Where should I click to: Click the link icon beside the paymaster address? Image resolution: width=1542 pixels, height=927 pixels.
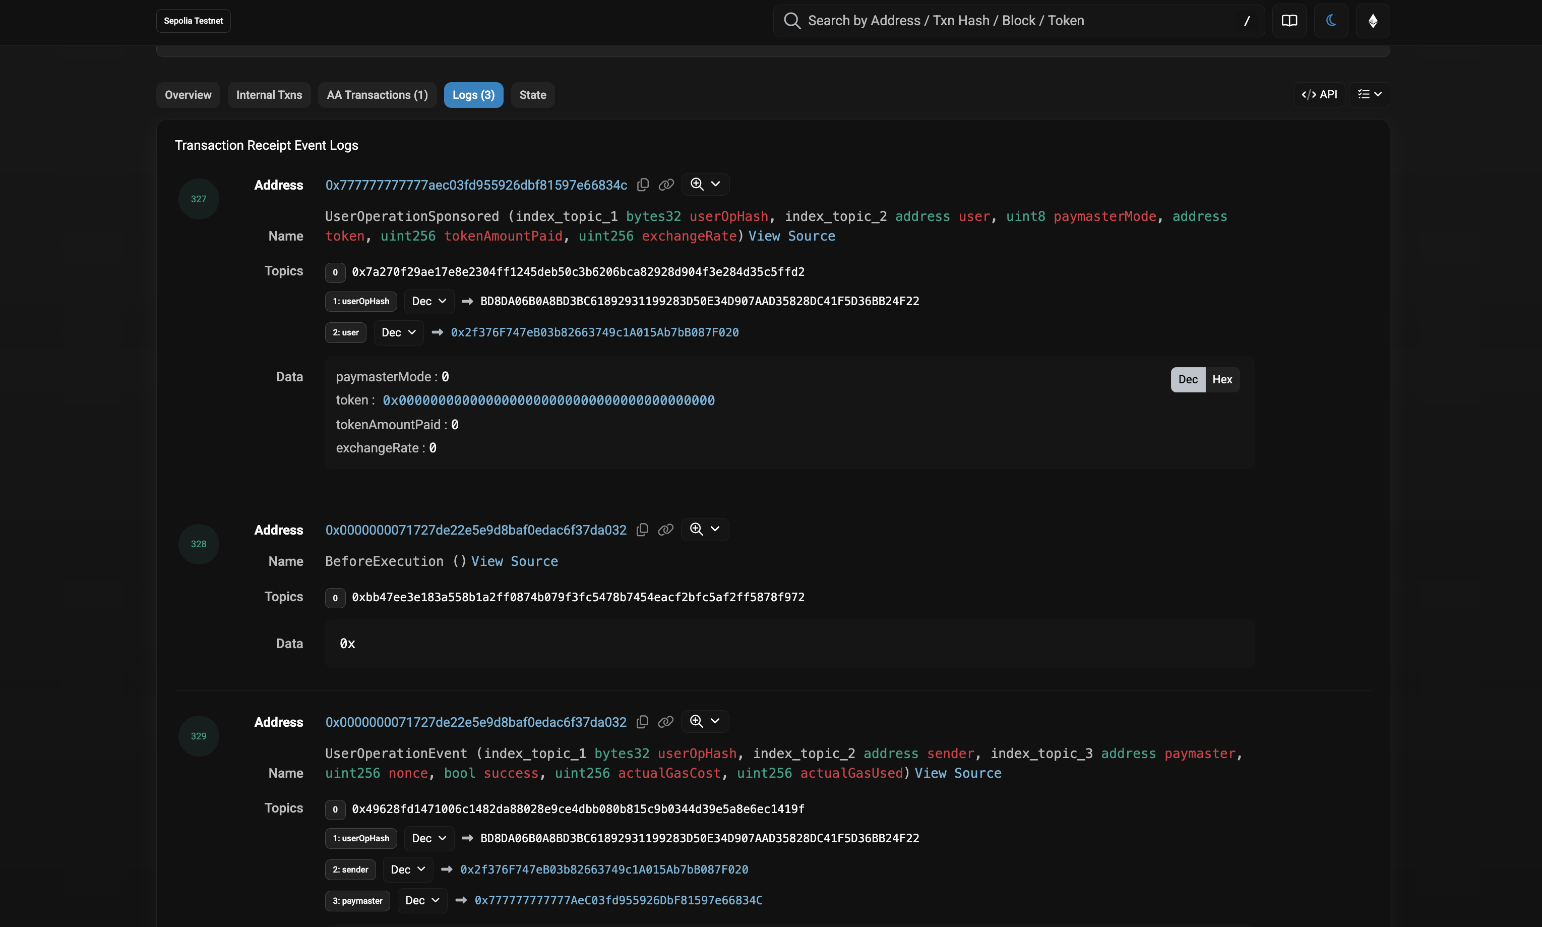point(665,184)
